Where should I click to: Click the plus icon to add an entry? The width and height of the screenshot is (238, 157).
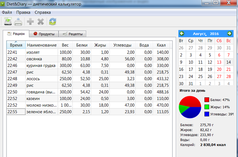click(x=30, y=22)
